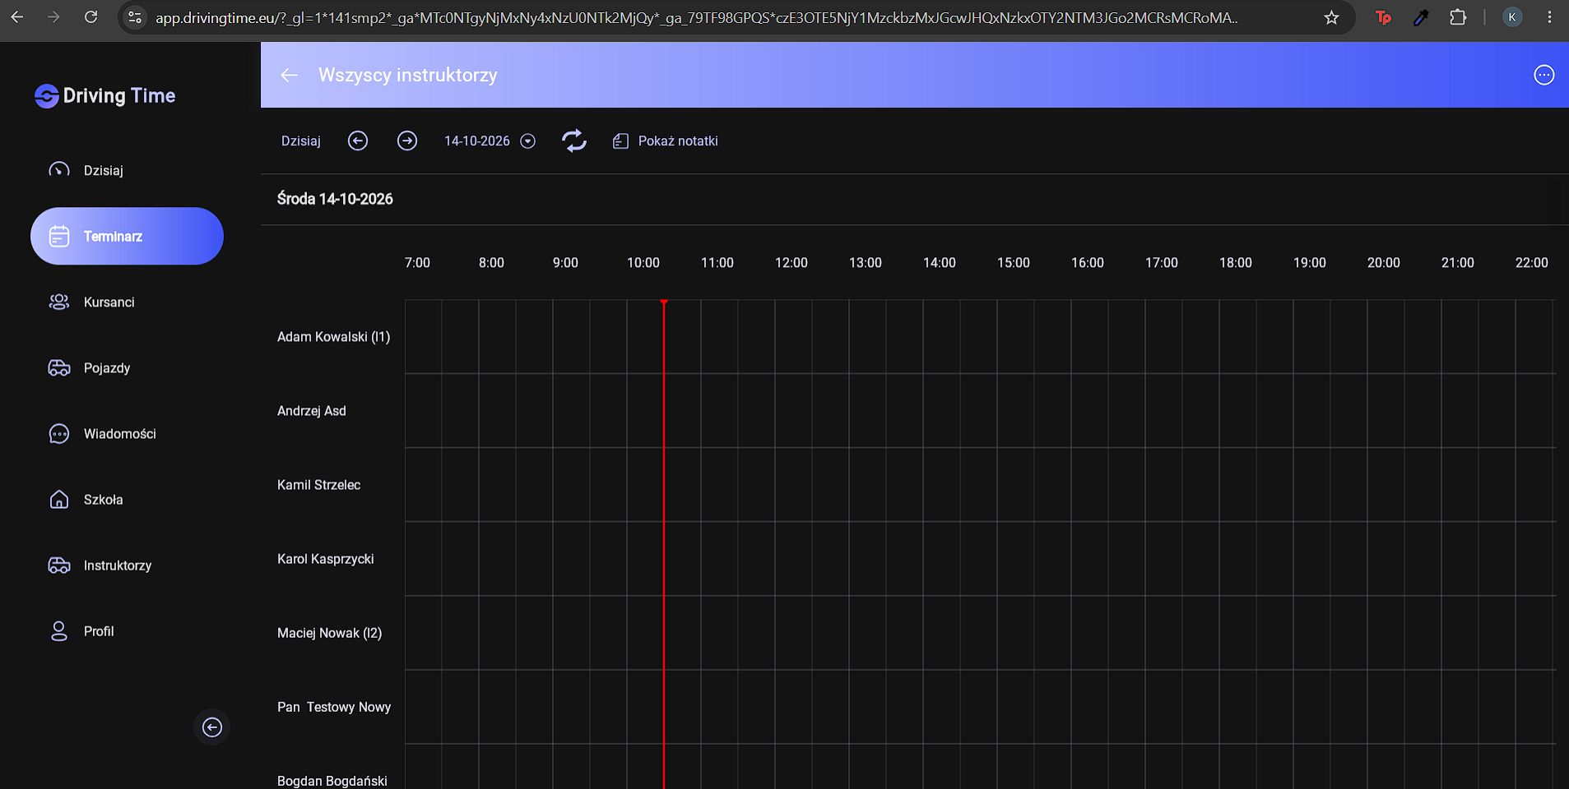Viewport: 1569px width, 789px height.
Task: Go back using the header left arrow
Action: pos(289,75)
